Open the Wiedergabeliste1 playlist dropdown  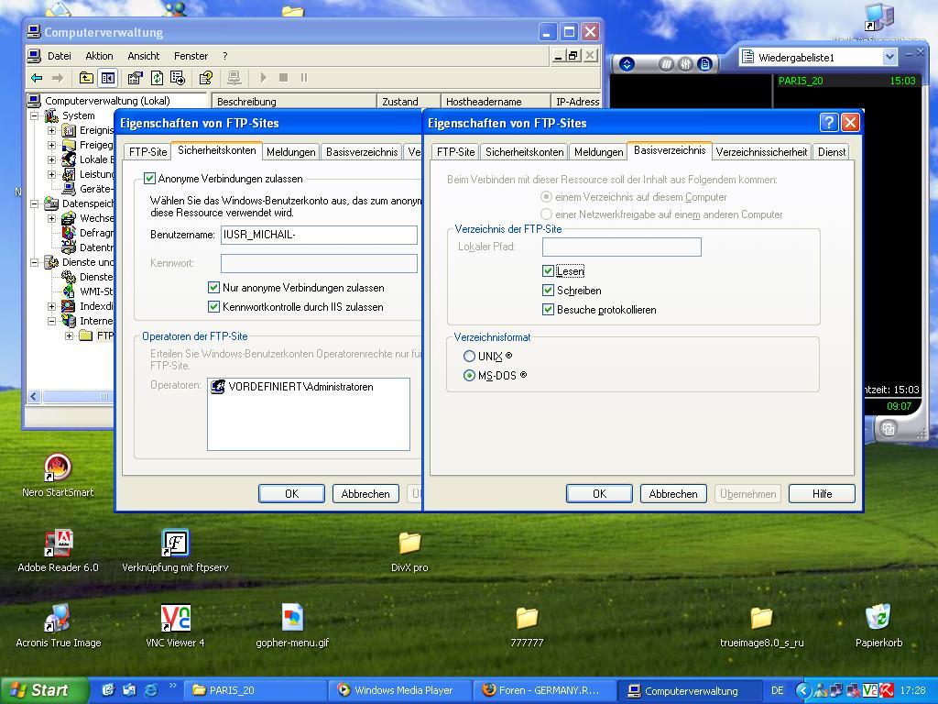(889, 57)
